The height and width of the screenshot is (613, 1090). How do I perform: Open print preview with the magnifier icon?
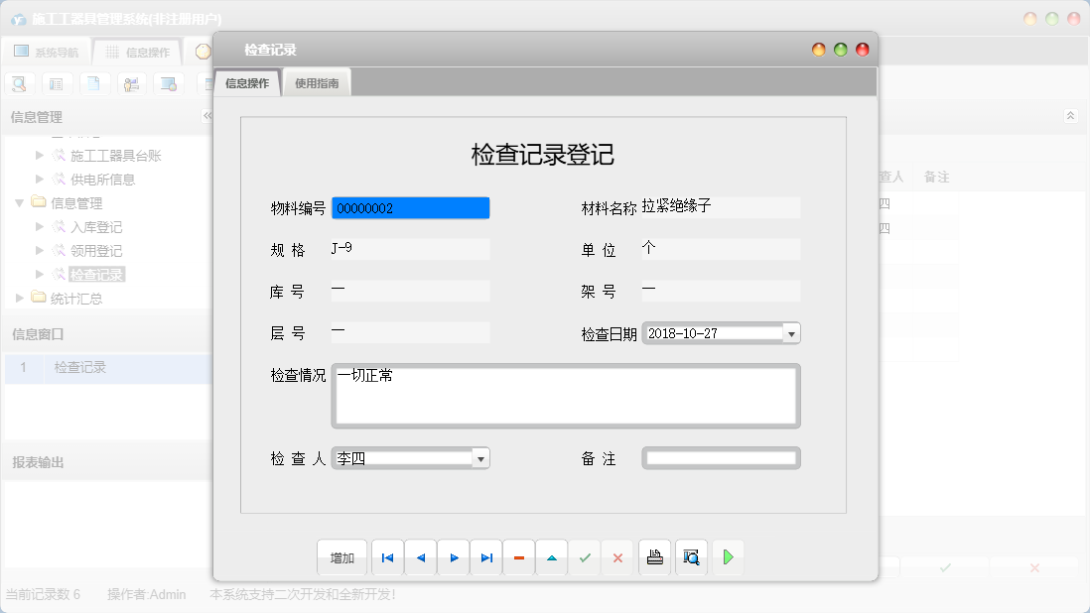tap(691, 556)
